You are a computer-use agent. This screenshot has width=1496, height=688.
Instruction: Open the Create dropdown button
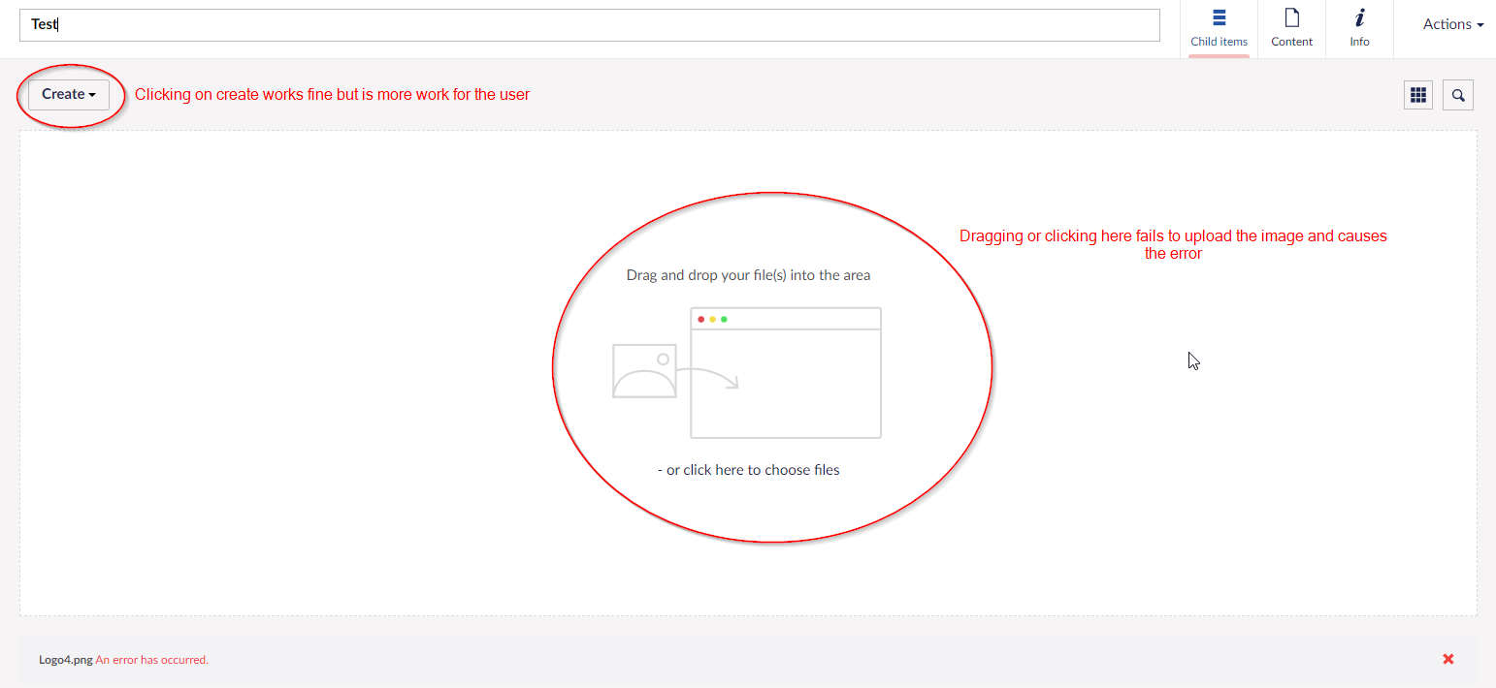point(68,94)
